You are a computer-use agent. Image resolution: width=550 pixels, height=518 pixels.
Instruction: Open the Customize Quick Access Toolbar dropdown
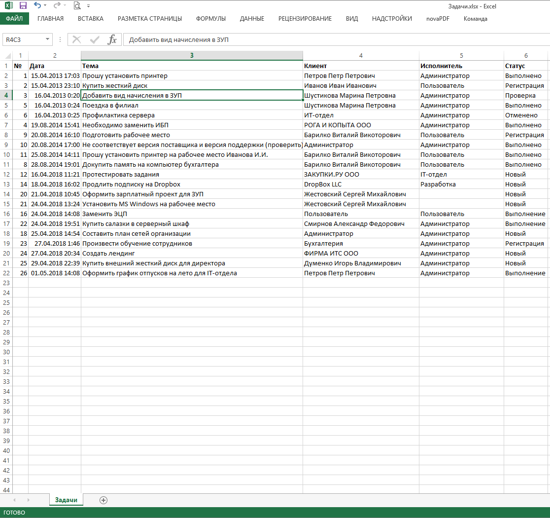(x=88, y=6)
